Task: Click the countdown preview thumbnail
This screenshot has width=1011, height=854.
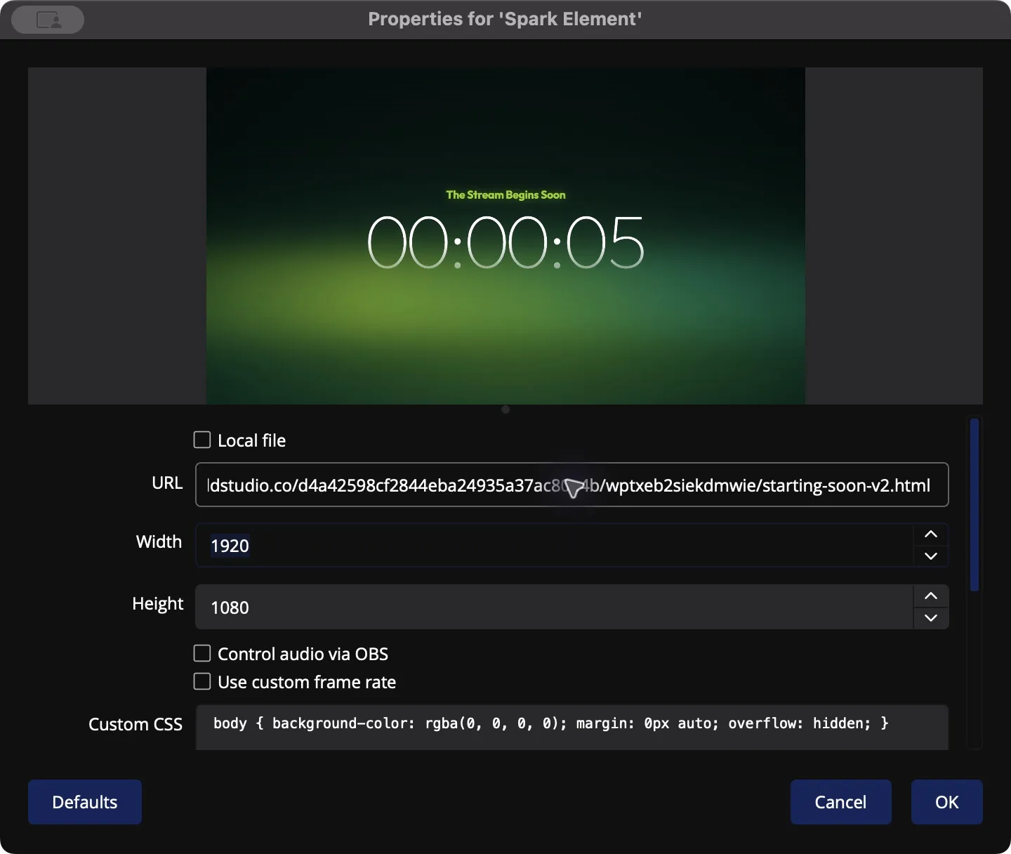Action: coord(505,236)
